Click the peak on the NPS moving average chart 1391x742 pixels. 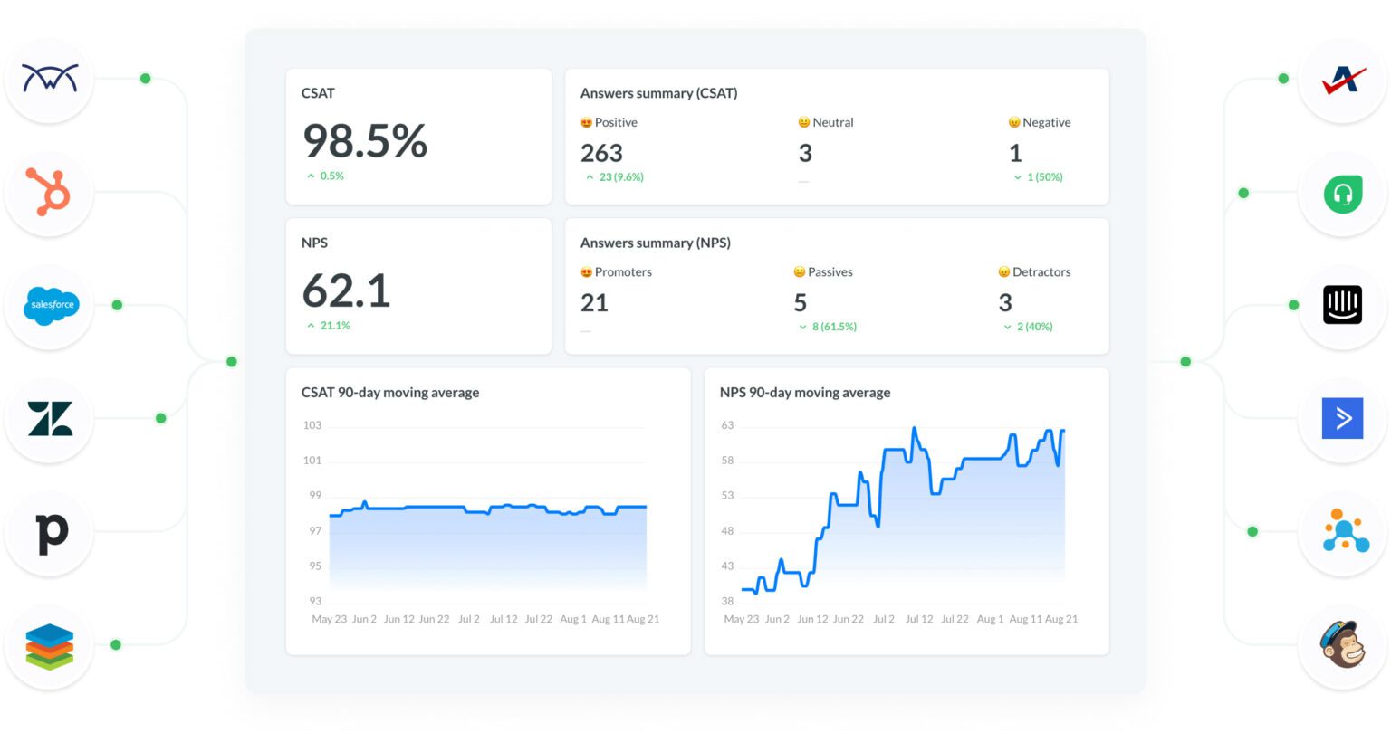915,426
